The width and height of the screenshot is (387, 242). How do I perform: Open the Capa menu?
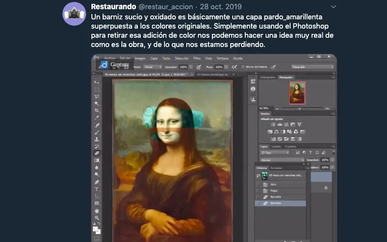(154, 58)
